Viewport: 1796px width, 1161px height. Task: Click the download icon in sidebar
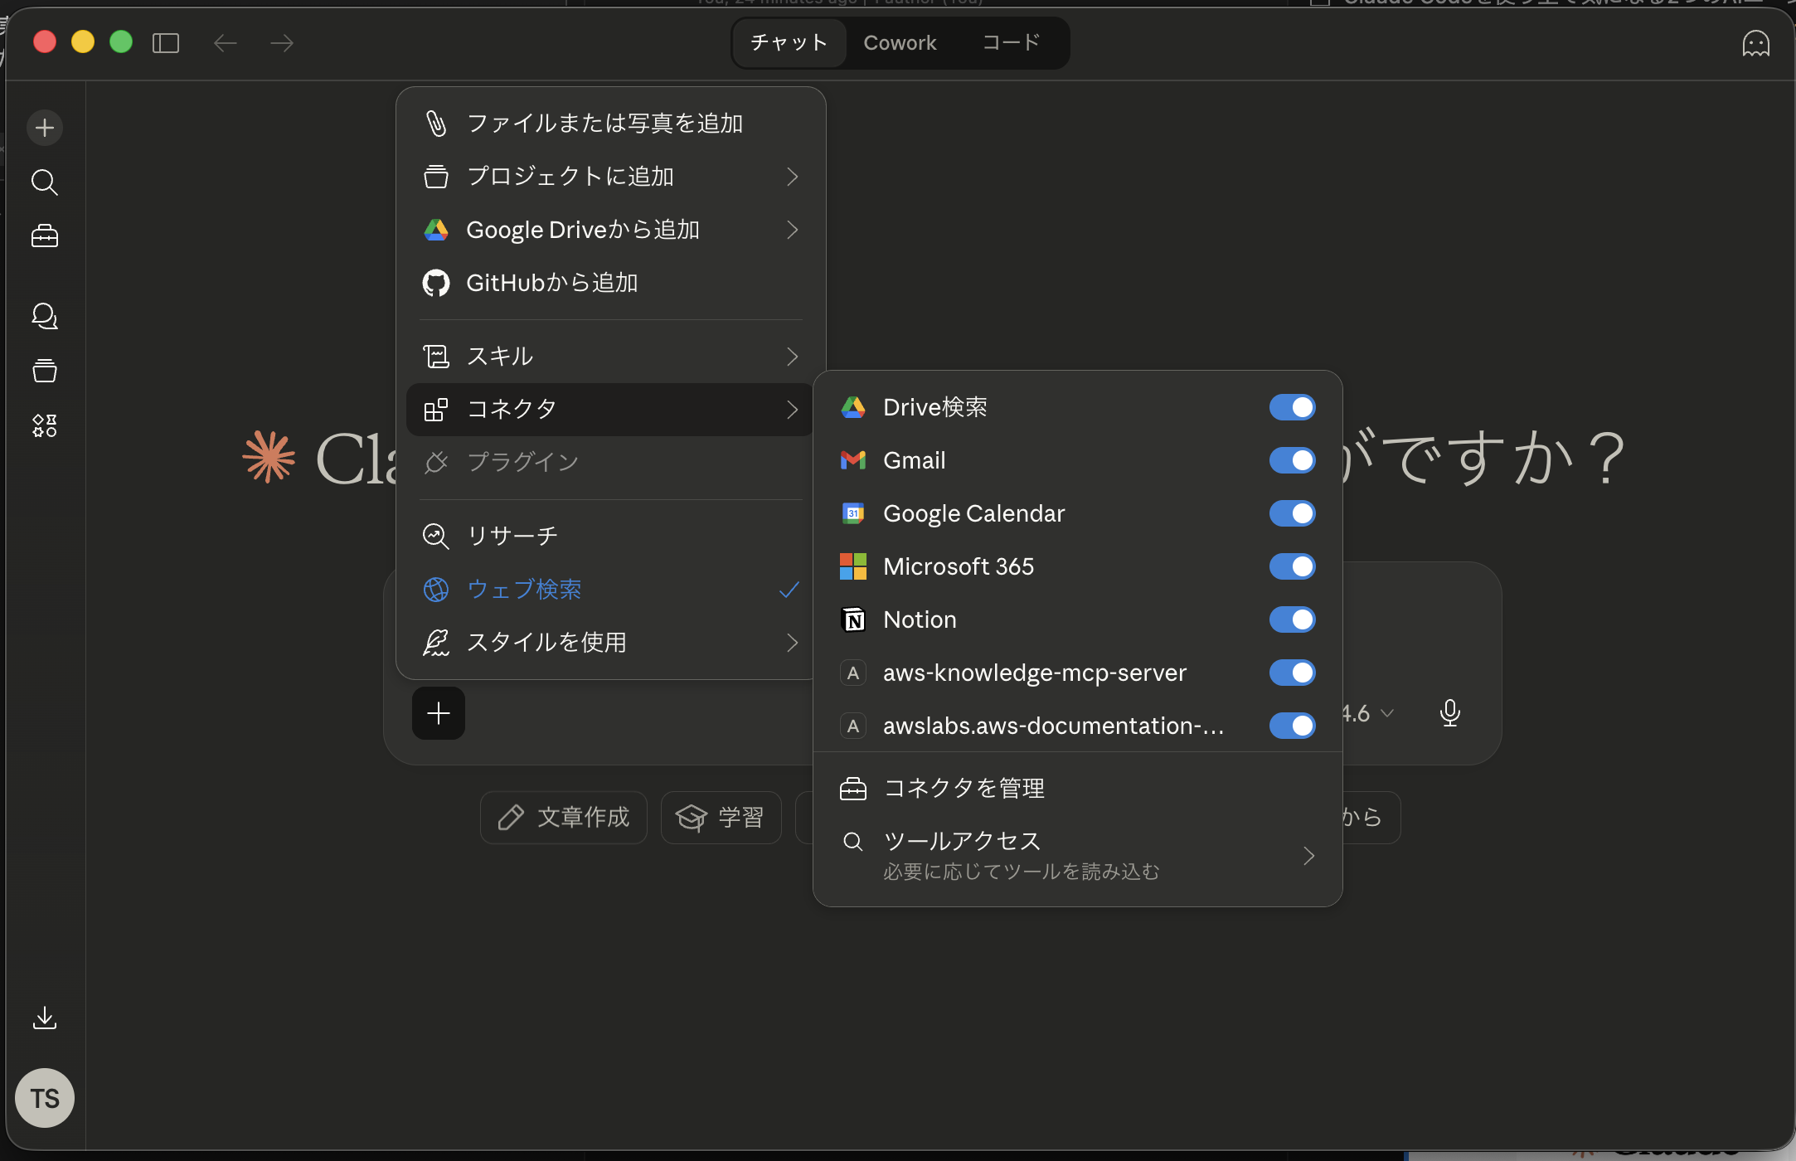click(45, 1018)
